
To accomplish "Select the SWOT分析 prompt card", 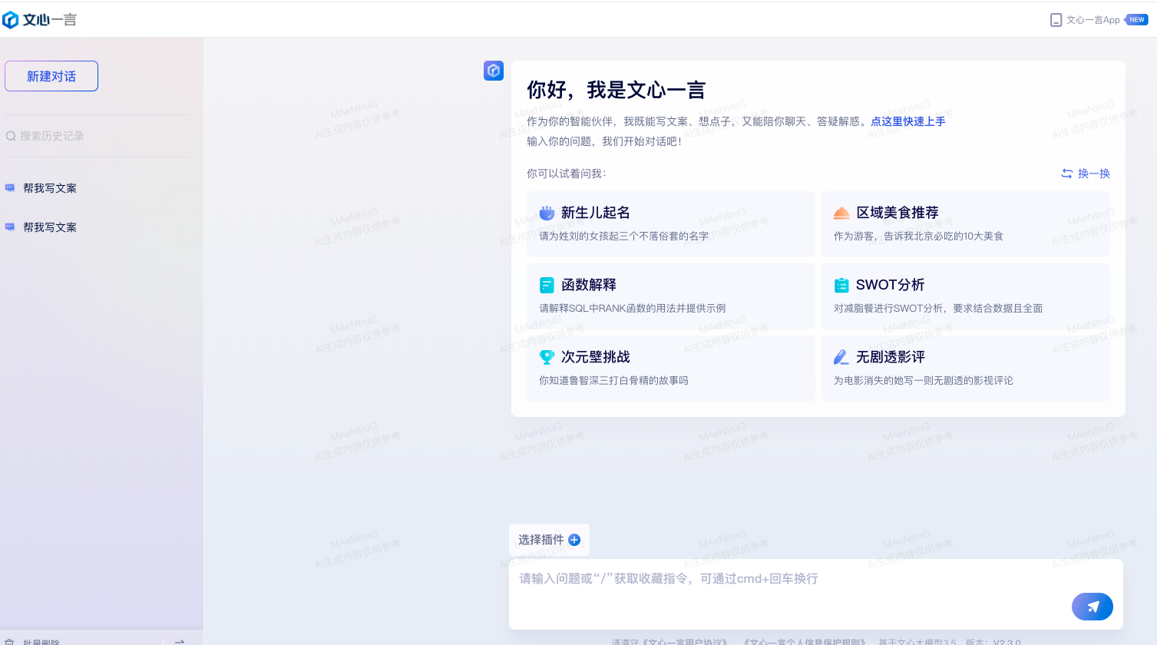I will point(966,296).
